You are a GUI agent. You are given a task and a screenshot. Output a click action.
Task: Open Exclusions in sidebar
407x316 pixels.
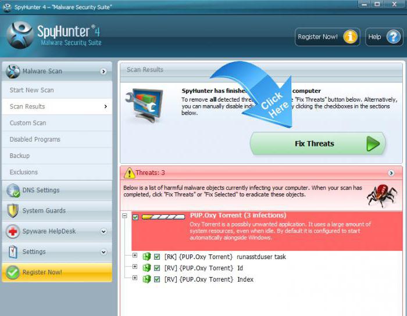click(x=57, y=172)
